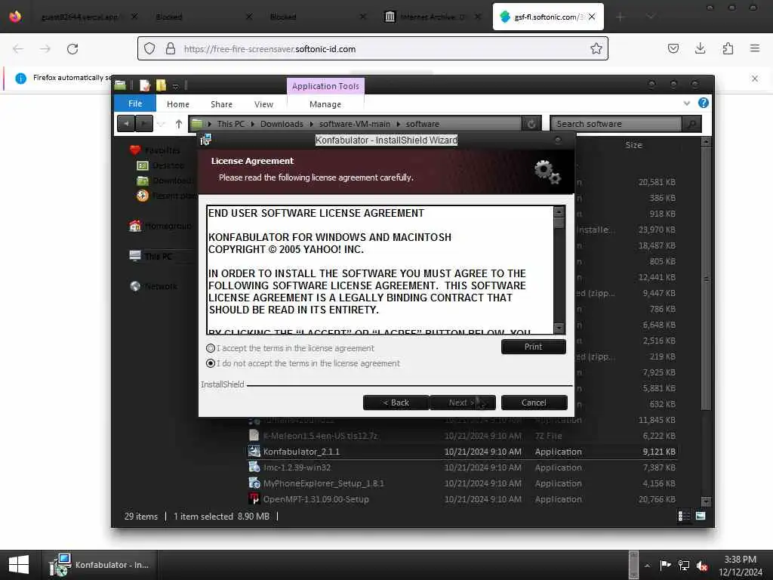The image size is (773, 580).
Task: Open the Windows Start menu
Action: click(x=19, y=565)
